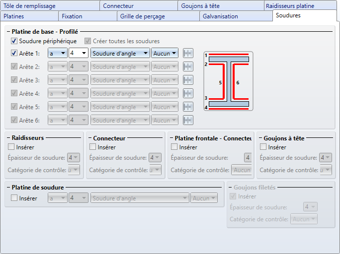
Task: Click the weld symbol icon for Arête 6
Action: pyautogui.click(x=188, y=120)
